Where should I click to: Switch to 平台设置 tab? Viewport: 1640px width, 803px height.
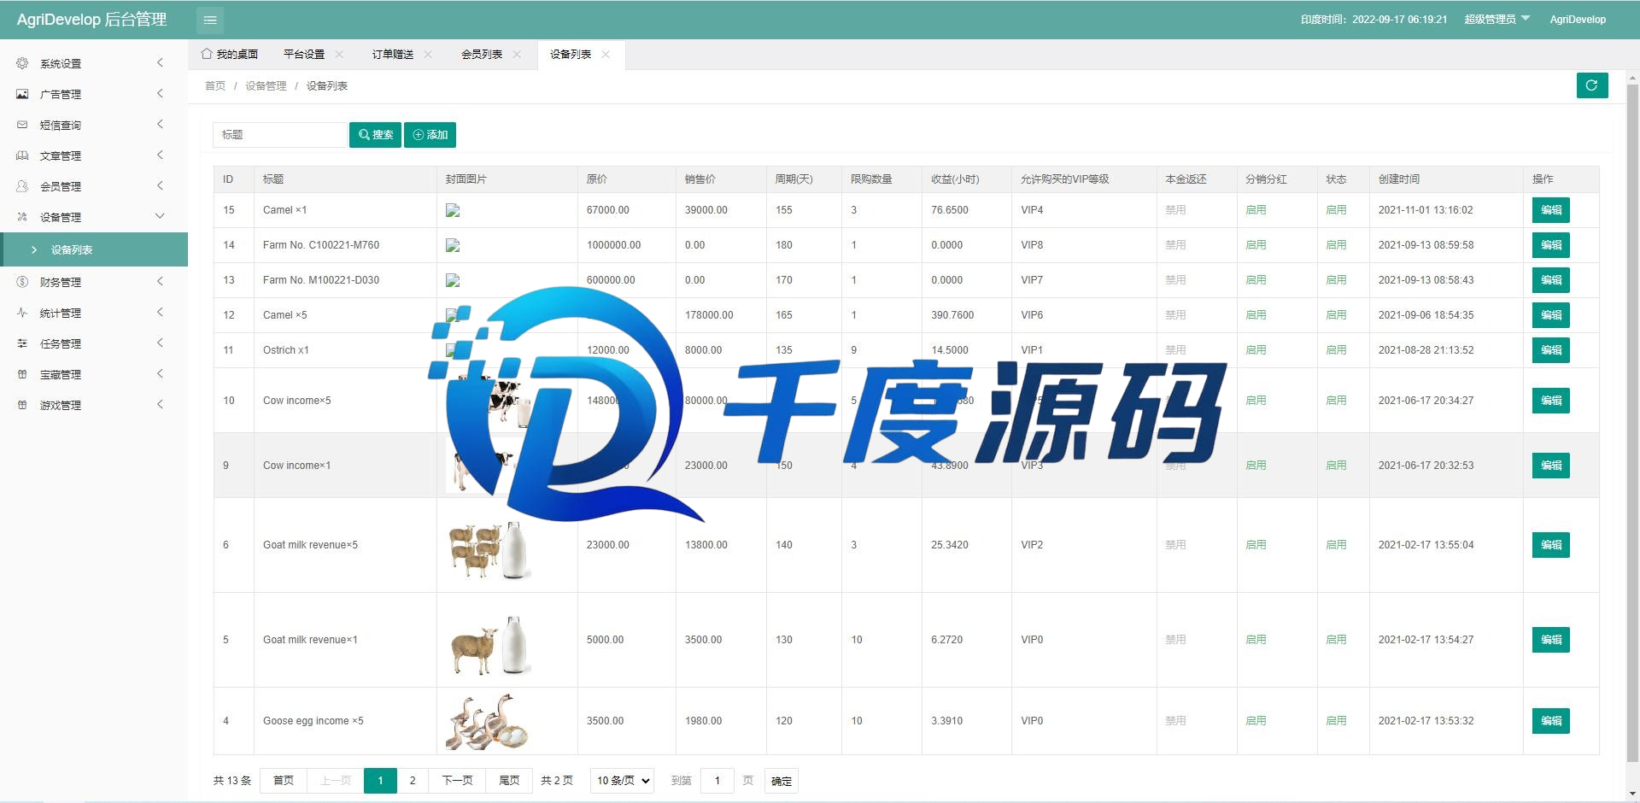point(304,54)
